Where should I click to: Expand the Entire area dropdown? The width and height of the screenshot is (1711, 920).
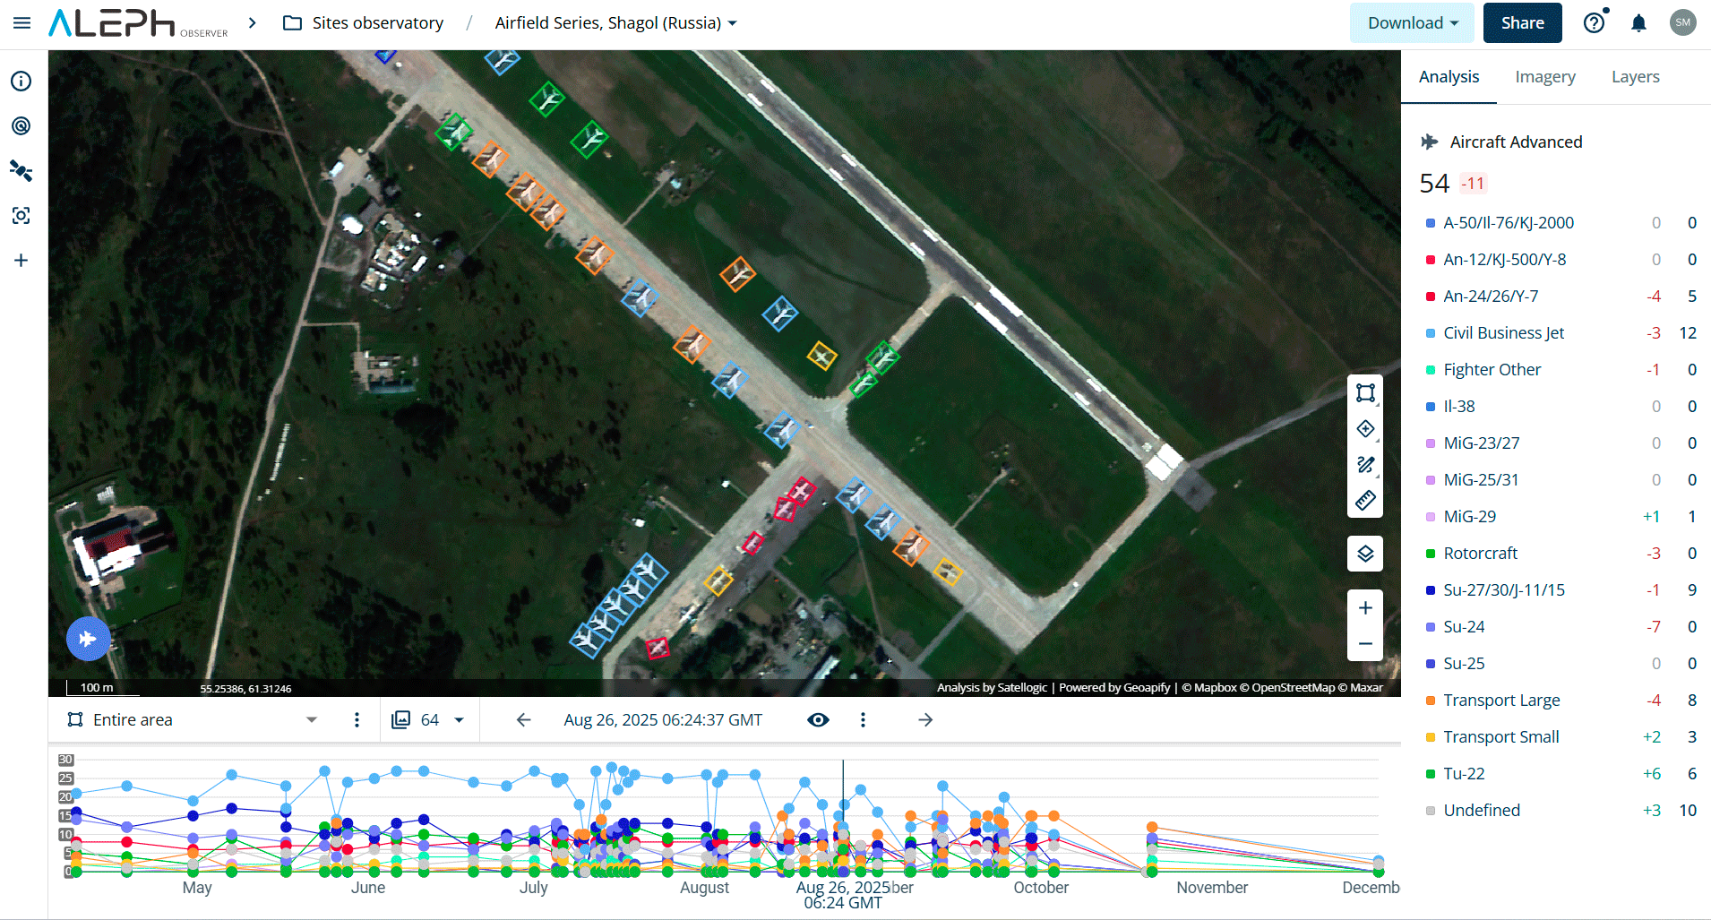[311, 720]
